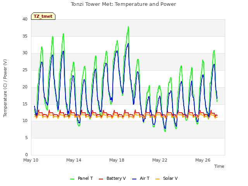Click the 35 y-axis tick label
Image resolution: width=248 pixels, height=186 pixels.
click(x=25, y=36)
